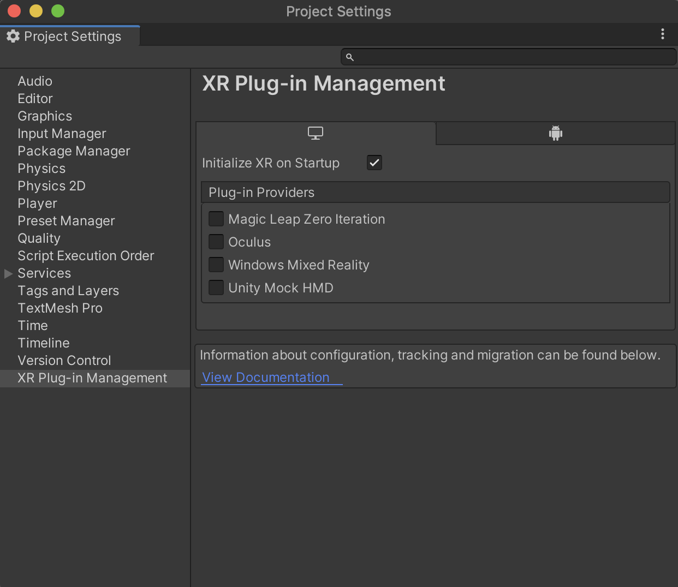This screenshot has height=587, width=678.
Task: Select the Quality settings category
Action: (x=39, y=238)
